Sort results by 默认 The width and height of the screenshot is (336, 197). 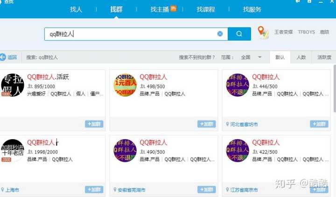point(280,57)
